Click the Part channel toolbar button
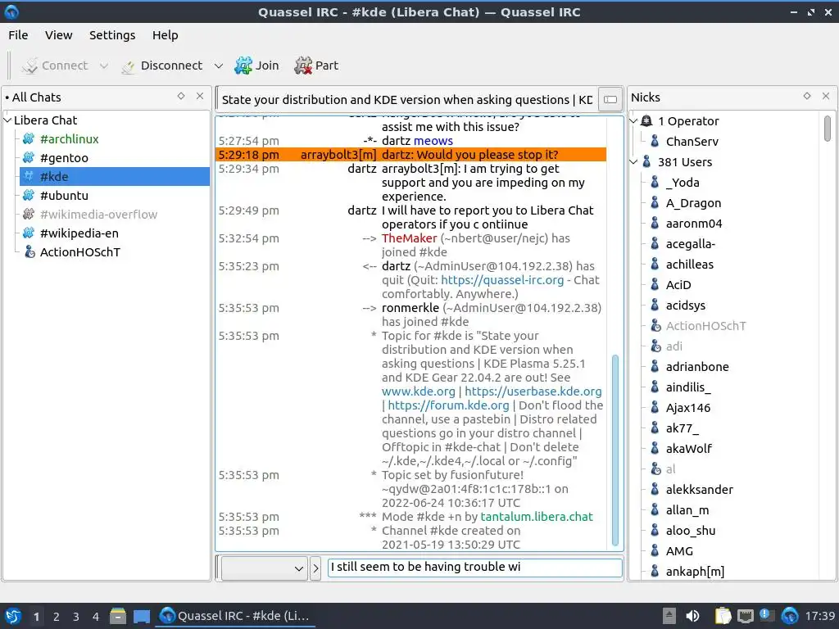839x629 pixels. click(316, 66)
